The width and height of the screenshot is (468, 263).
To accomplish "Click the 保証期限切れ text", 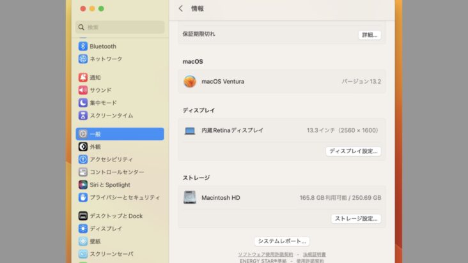I will [199, 34].
